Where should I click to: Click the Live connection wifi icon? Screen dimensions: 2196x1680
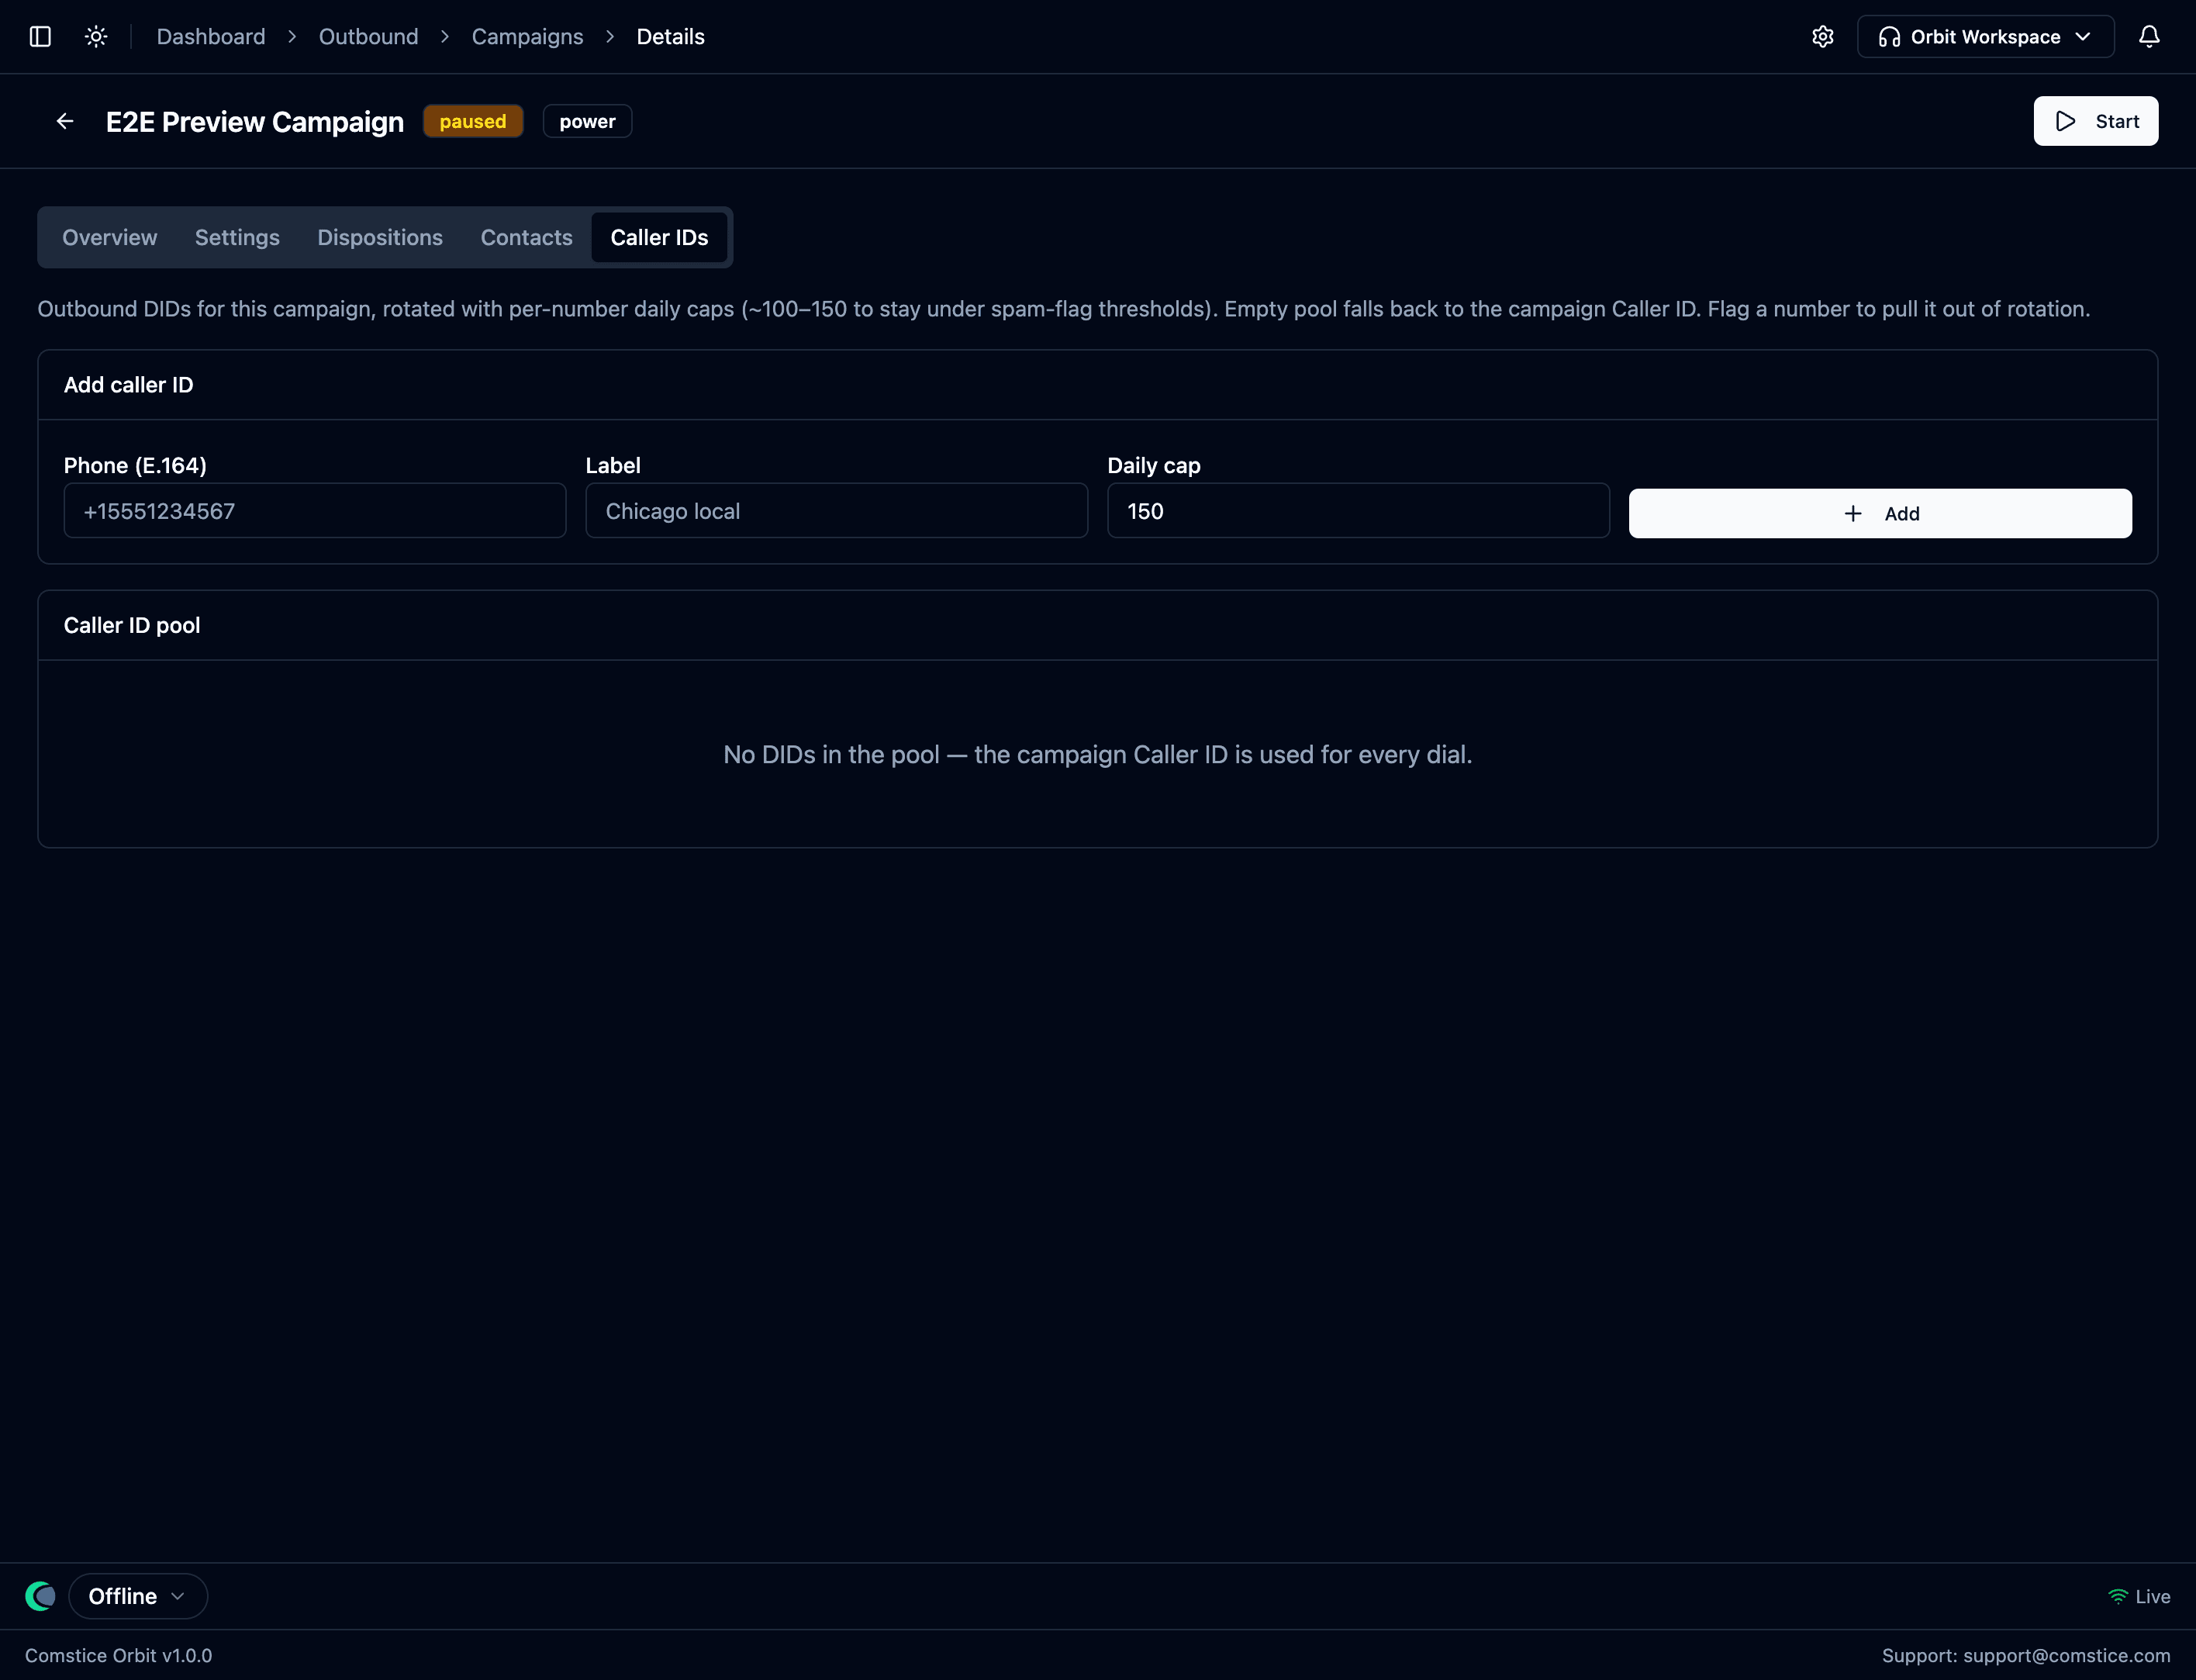pyautogui.click(x=2117, y=1597)
